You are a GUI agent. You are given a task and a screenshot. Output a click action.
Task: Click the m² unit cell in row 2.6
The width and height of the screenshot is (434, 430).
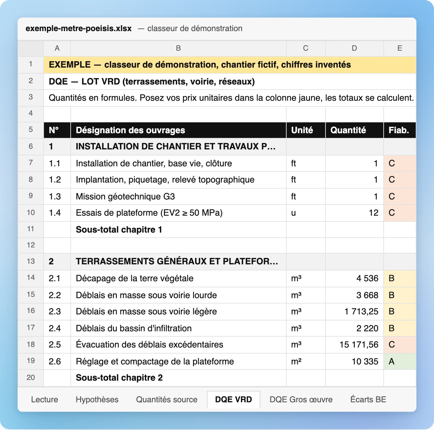(x=306, y=361)
